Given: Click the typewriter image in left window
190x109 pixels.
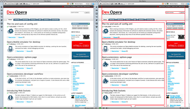Looking at the screenshot, I should click(86, 37).
